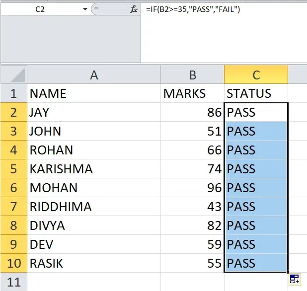
Task: Click the marks value 59
Action: (192, 244)
